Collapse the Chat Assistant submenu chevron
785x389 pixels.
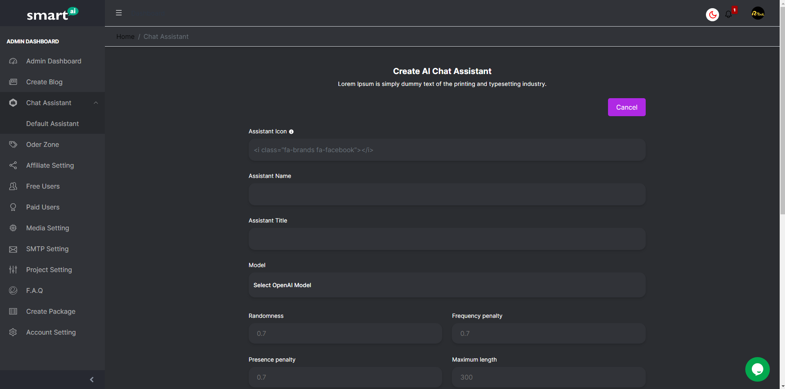(x=96, y=103)
